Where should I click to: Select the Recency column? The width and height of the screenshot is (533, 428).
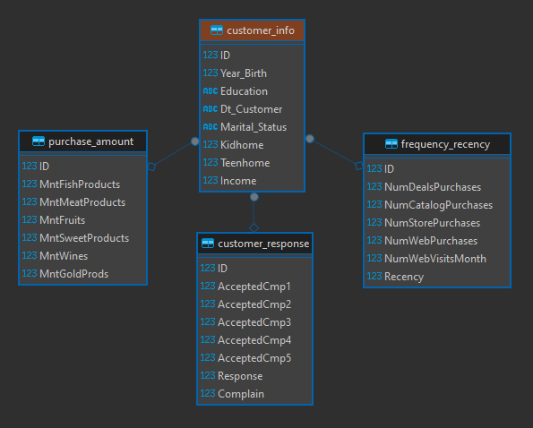pos(437,276)
